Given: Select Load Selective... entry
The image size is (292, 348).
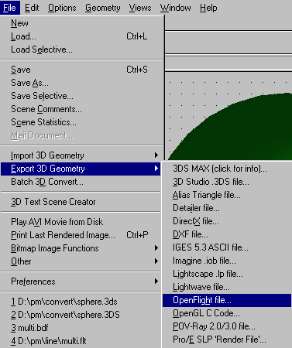Looking at the screenshot, I should pyautogui.click(x=81, y=49).
